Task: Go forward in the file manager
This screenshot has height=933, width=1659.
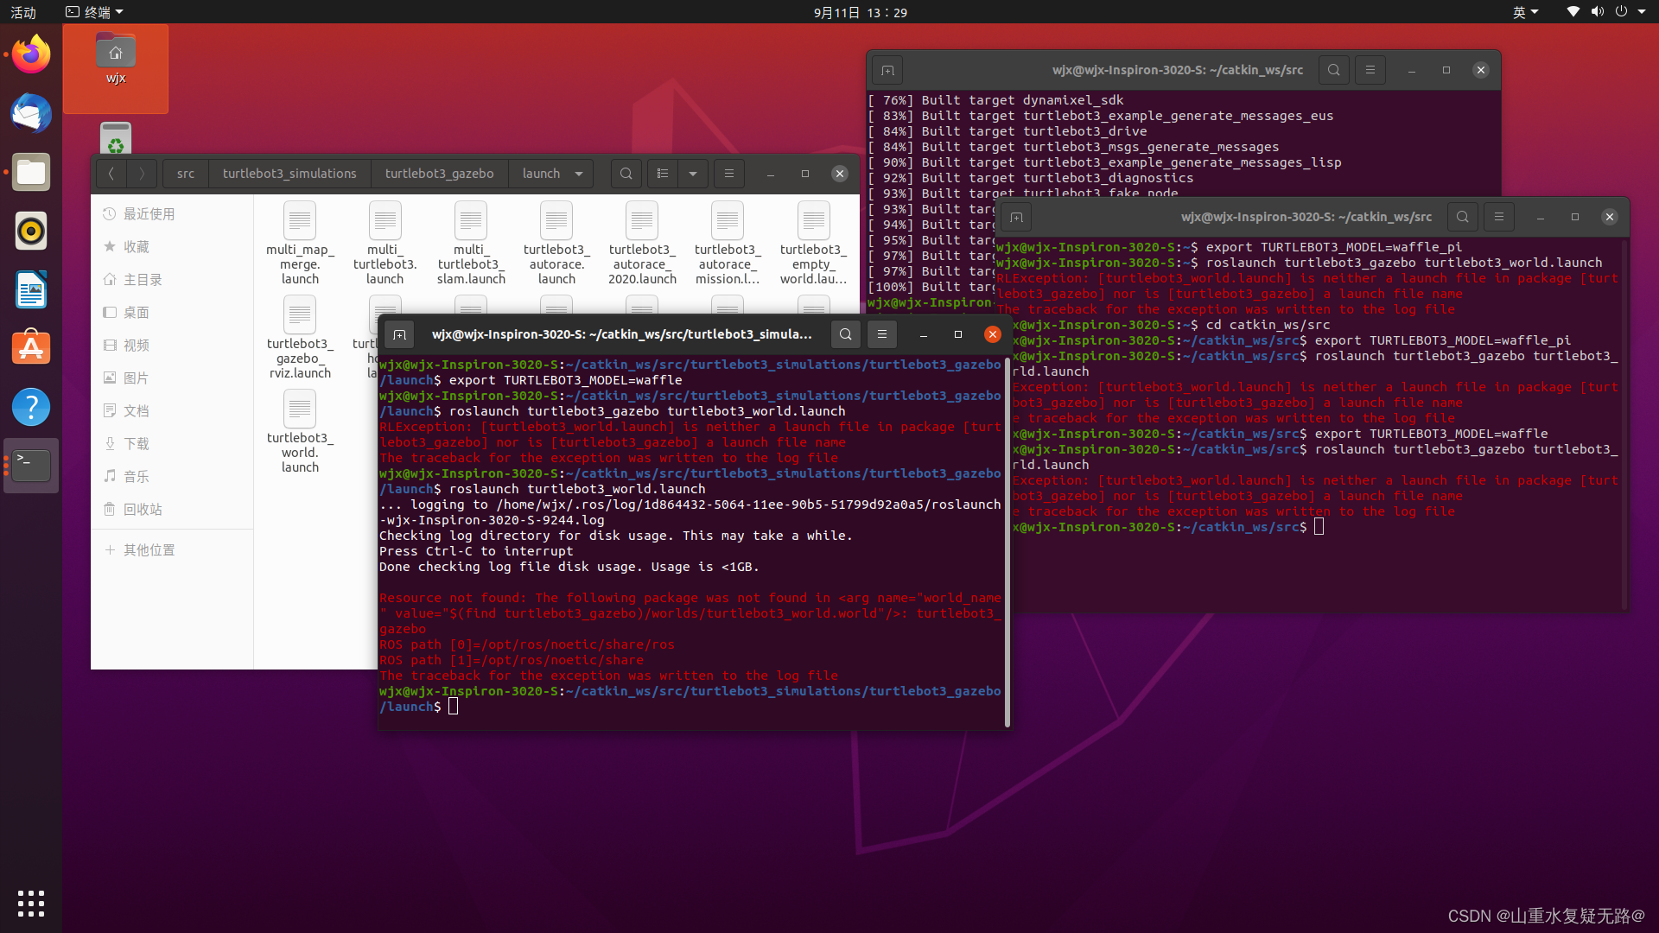Action: [142, 174]
